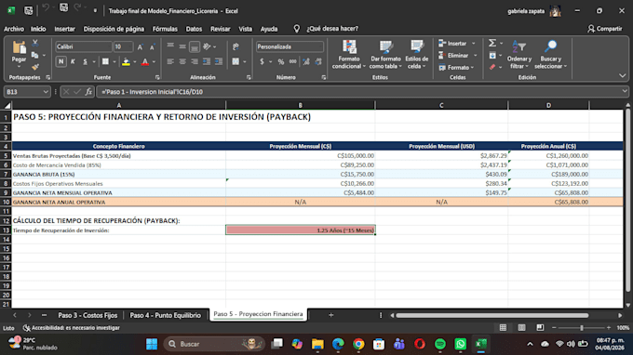Viewport: 633px width, 355px height.
Task: Open the fill color dropdown arrow
Action: coord(134,62)
